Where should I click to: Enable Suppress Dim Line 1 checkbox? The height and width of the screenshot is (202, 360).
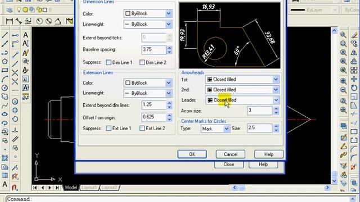coord(109,62)
